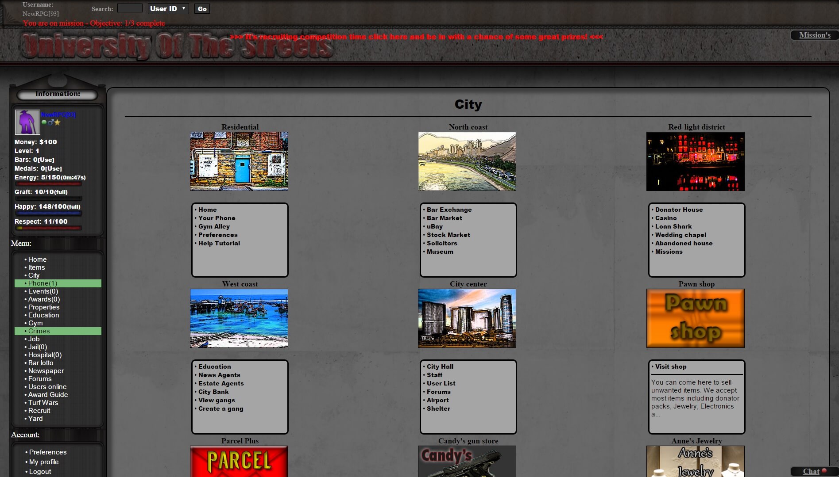Open Casino in Red-light district
The width and height of the screenshot is (839, 477).
click(666, 218)
